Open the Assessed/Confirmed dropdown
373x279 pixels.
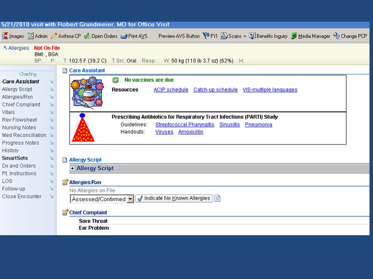130,199
